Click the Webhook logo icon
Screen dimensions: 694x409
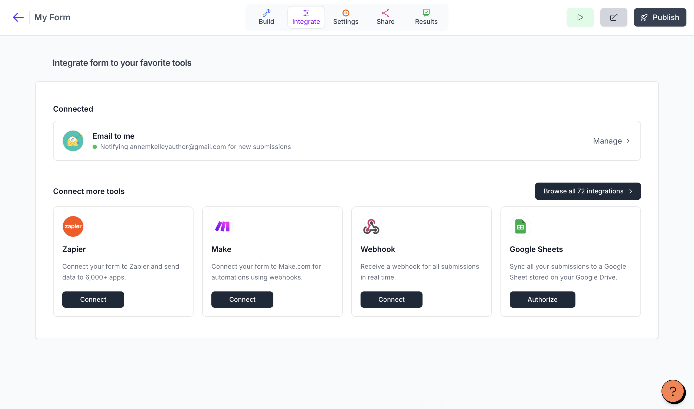pyautogui.click(x=371, y=226)
